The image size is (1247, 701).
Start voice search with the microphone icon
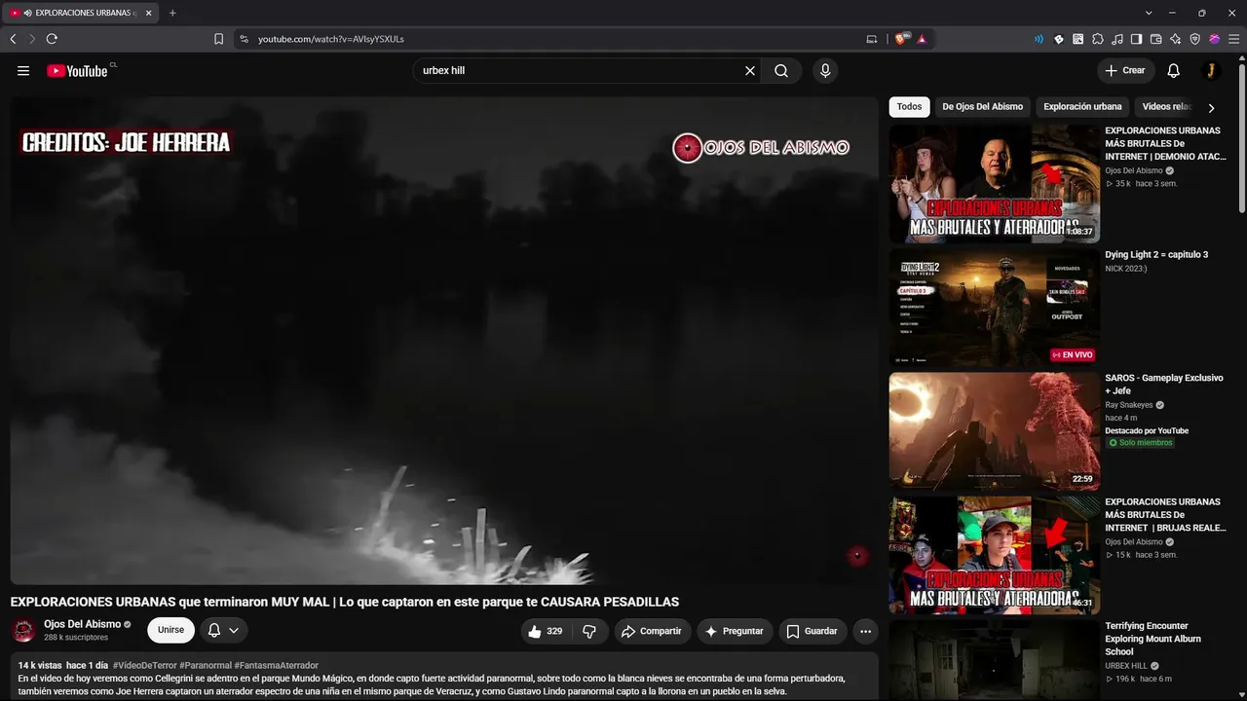(x=825, y=71)
